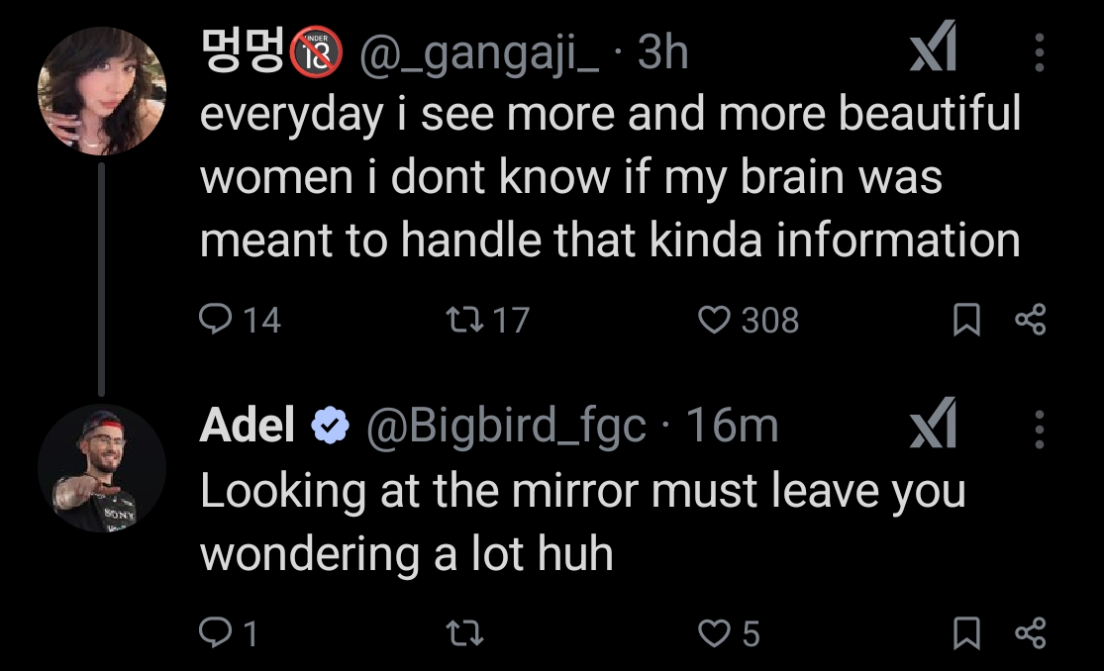Share Adel's reply
Screen dimensions: 1104x671
[x=1030, y=632]
